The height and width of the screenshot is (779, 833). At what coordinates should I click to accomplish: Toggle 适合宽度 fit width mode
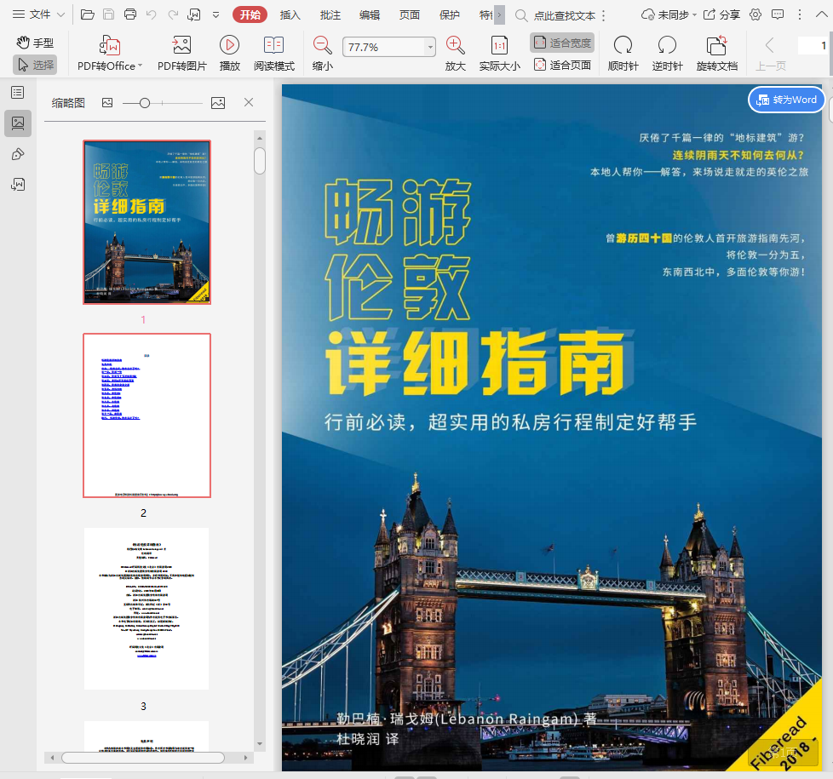(x=561, y=43)
